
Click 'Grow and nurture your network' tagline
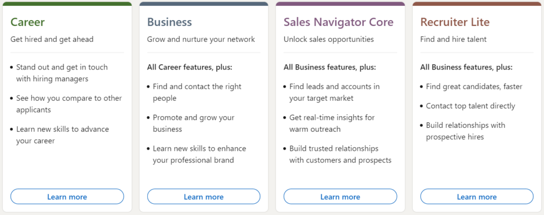pyautogui.click(x=201, y=39)
